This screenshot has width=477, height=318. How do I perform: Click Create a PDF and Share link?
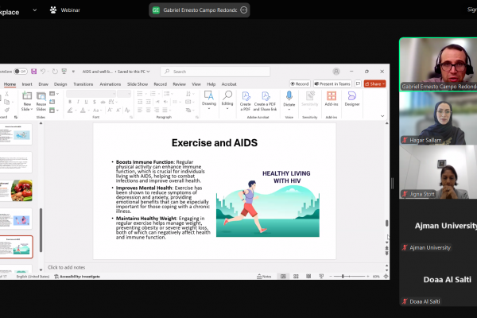click(265, 101)
